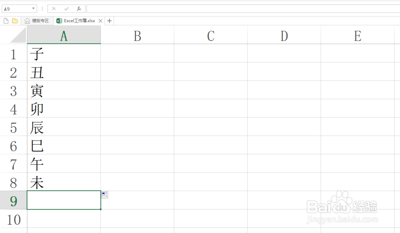The image size is (400, 233).
Task: Select column C header
Action: pyautogui.click(x=211, y=36)
